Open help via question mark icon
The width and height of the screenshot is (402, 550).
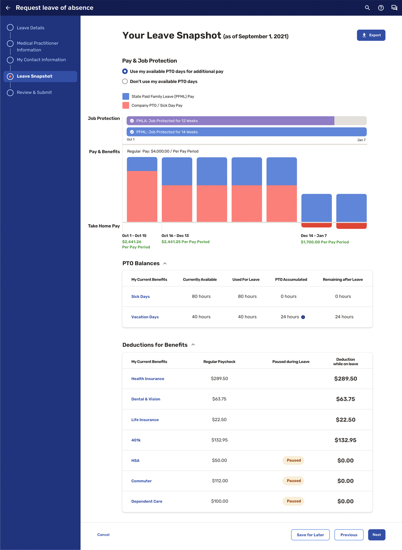(381, 8)
